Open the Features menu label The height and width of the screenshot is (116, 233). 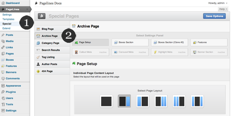[x=11, y=66]
